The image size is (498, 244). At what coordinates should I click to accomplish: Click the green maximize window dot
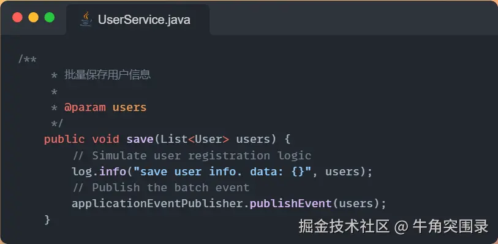click(49, 17)
